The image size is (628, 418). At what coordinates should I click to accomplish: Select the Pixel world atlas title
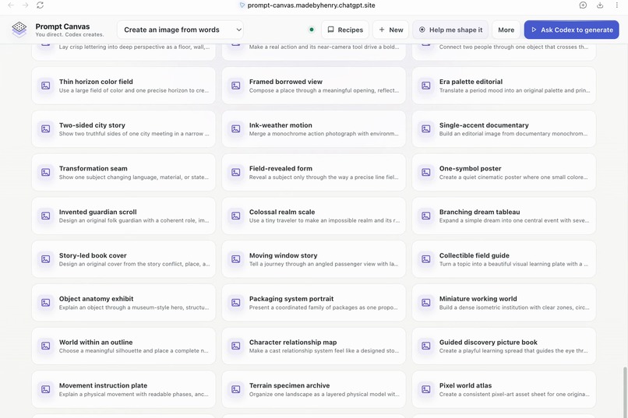tap(465, 385)
